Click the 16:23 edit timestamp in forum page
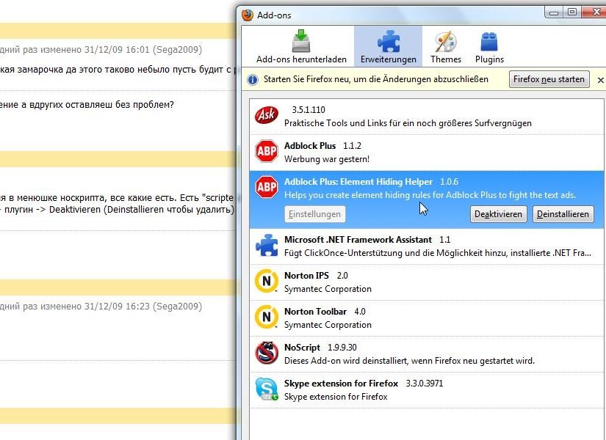The width and height of the screenshot is (606, 440). tap(101, 307)
